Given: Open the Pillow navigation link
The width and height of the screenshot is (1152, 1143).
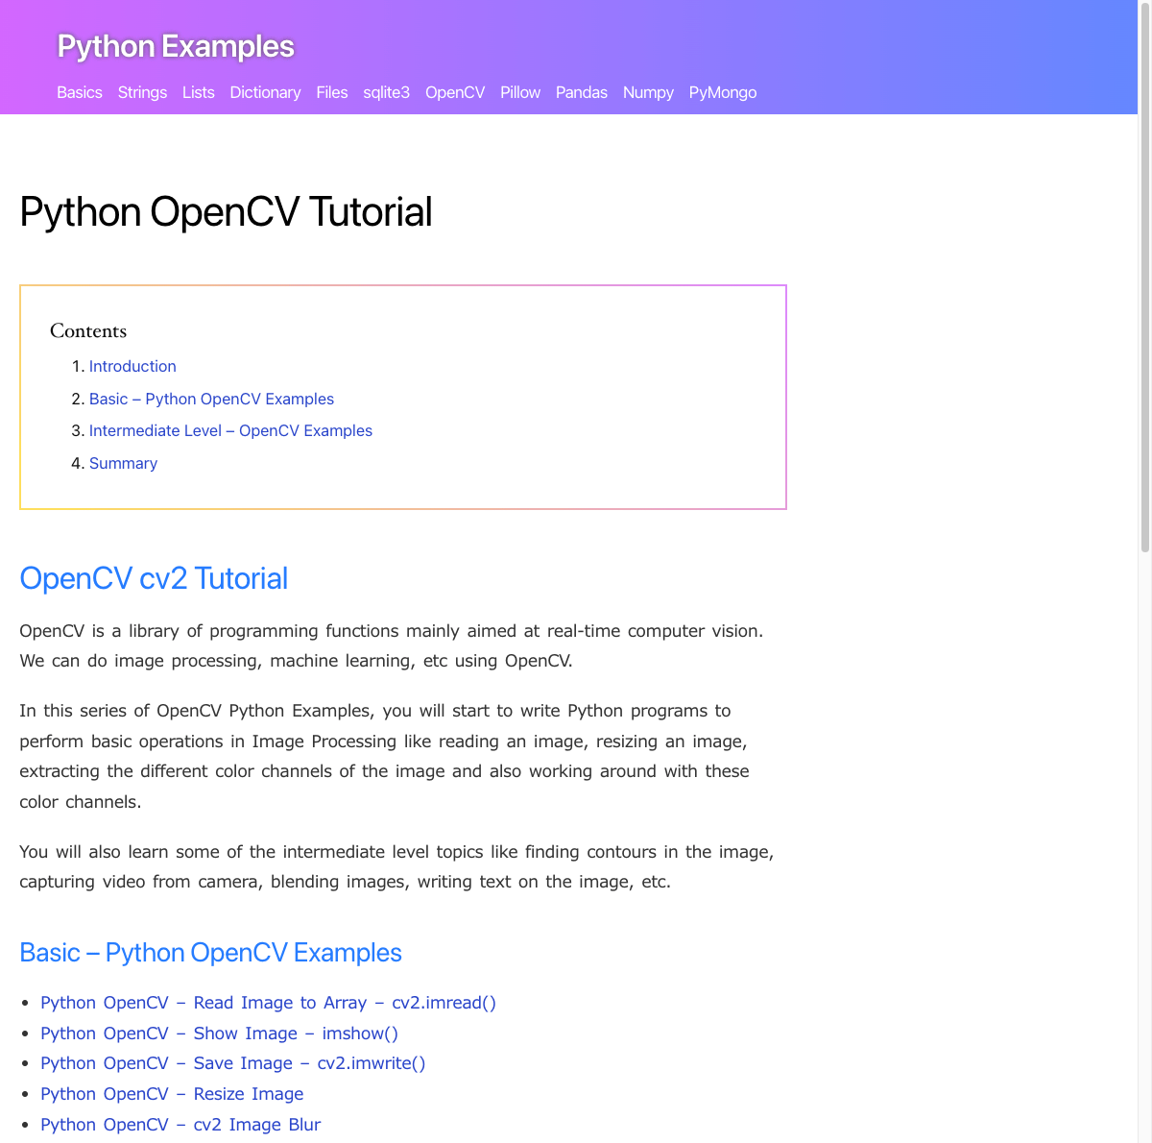Looking at the screenshot, I should pos(519,92).
